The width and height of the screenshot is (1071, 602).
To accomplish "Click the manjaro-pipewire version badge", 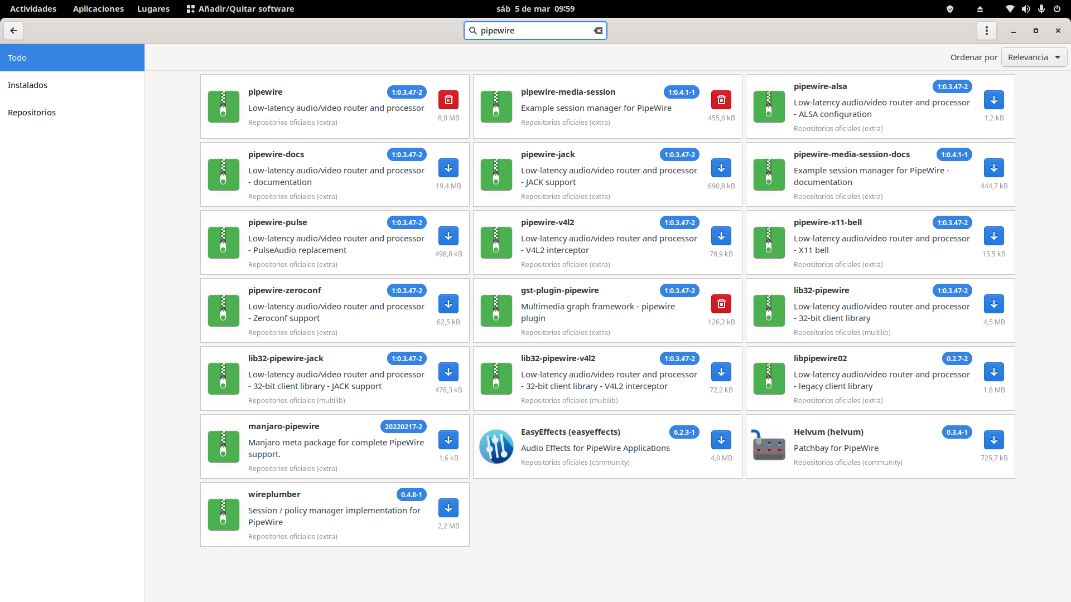I will click(403, 427).
